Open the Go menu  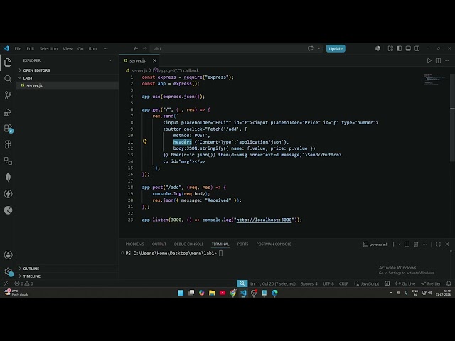pyautogui.click(x=80, y=48)
